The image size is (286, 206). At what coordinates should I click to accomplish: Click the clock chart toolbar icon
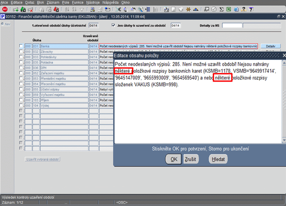click(214, 10)
